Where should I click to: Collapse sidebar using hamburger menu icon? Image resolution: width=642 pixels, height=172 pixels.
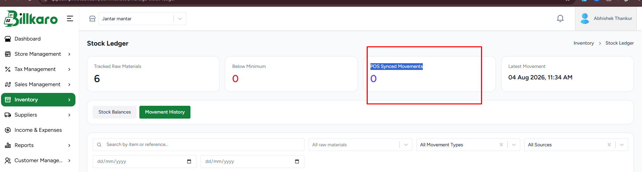[70, 19]
